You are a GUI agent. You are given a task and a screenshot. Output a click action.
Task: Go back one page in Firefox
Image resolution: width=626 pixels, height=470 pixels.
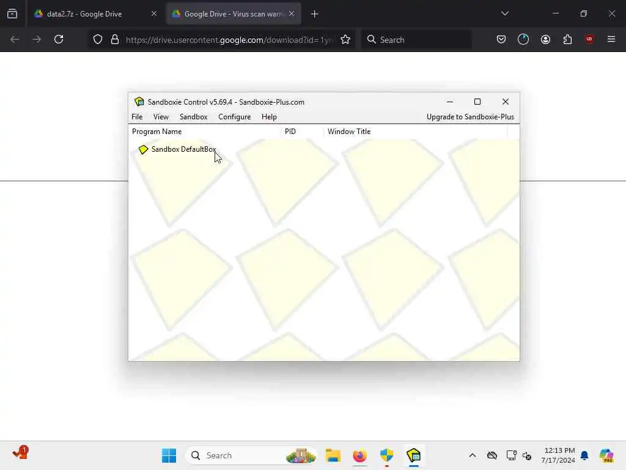coord(15,39)
